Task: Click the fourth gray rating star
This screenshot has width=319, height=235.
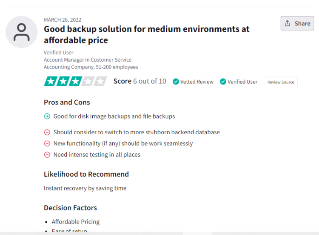Action: coord(88,81)
